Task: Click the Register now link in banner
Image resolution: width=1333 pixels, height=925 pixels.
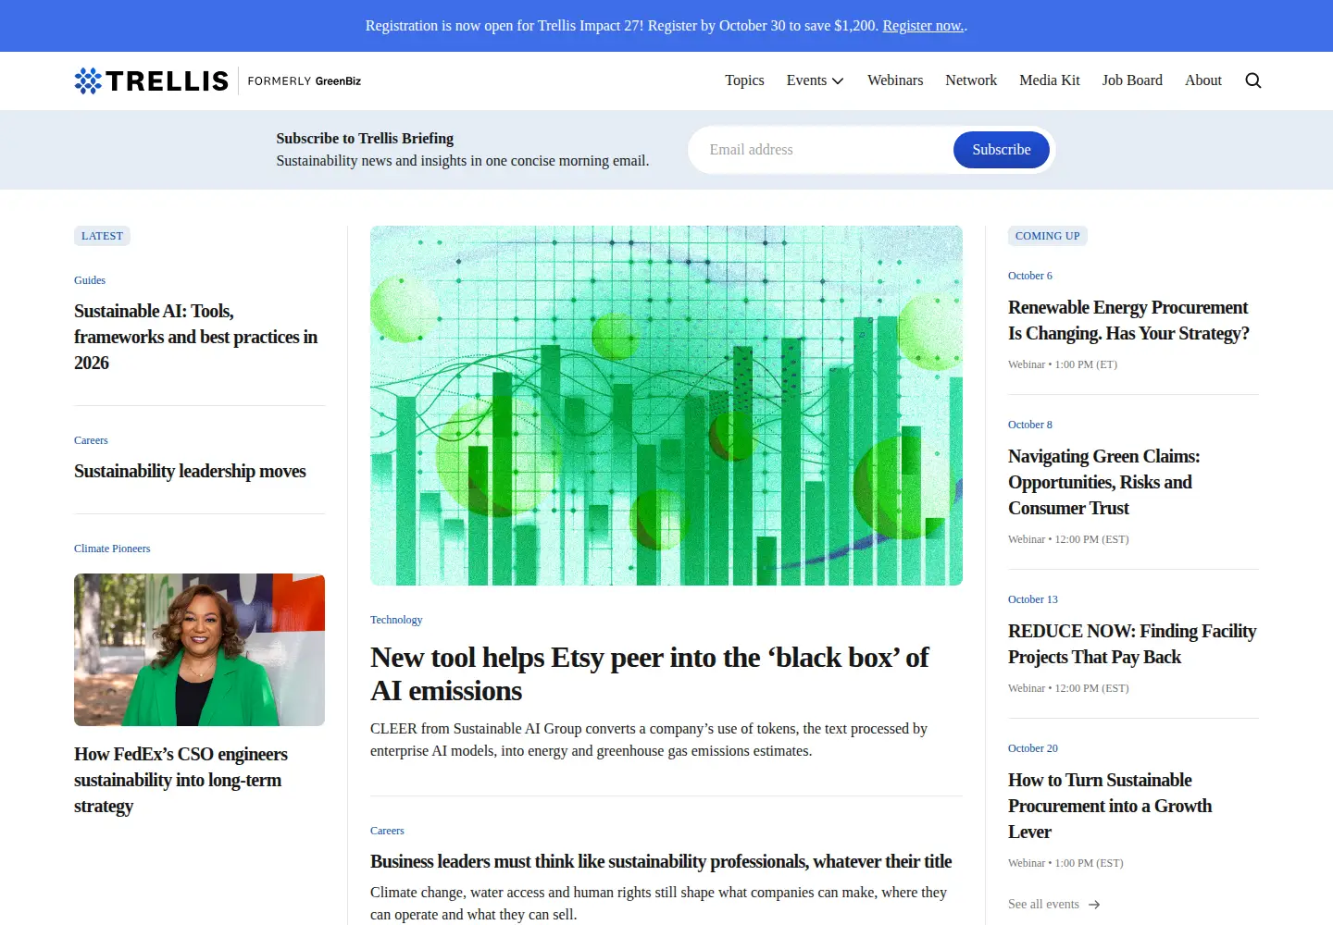Action: (x=923, y=26)
